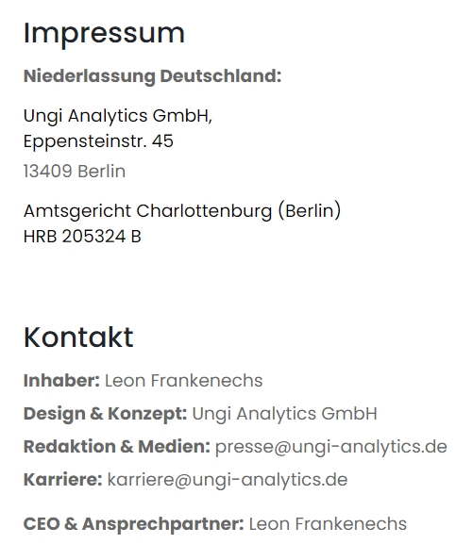
Task: Click the Impressum heading
Action: coord(104,34)
